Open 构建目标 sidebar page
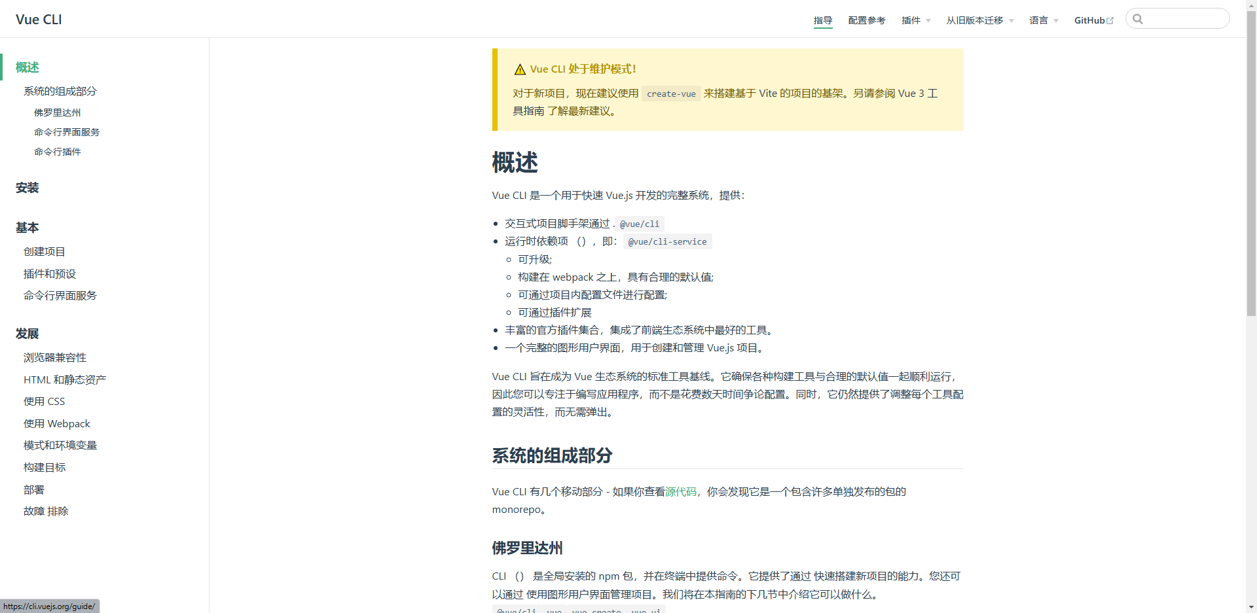The image size is (1257, 613). tap(45, 468)
